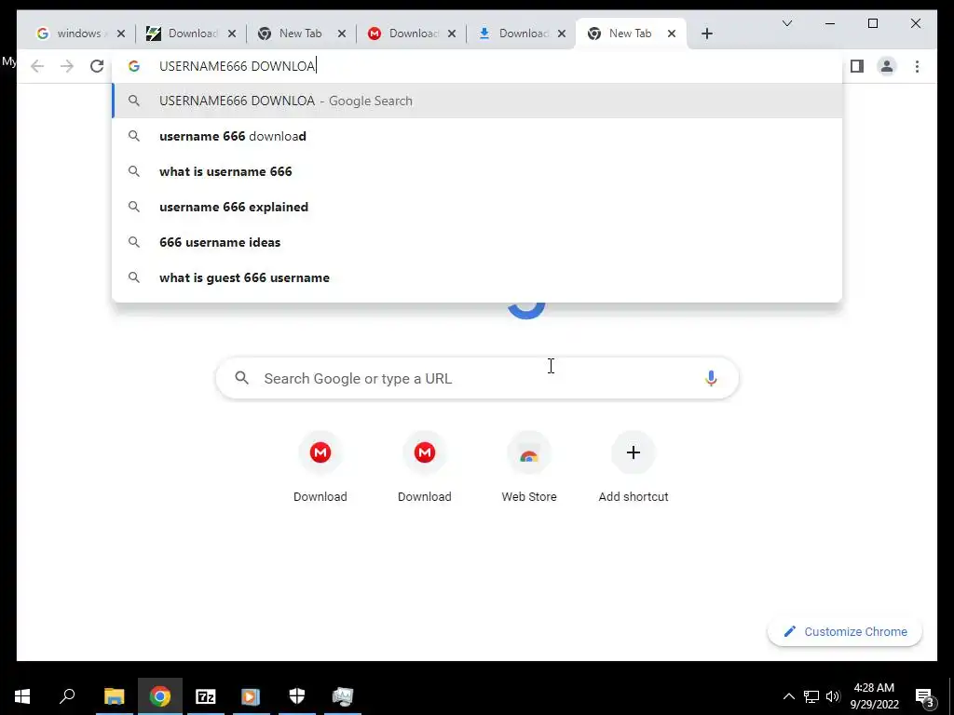Open the volume tray icon

(833, 696)
